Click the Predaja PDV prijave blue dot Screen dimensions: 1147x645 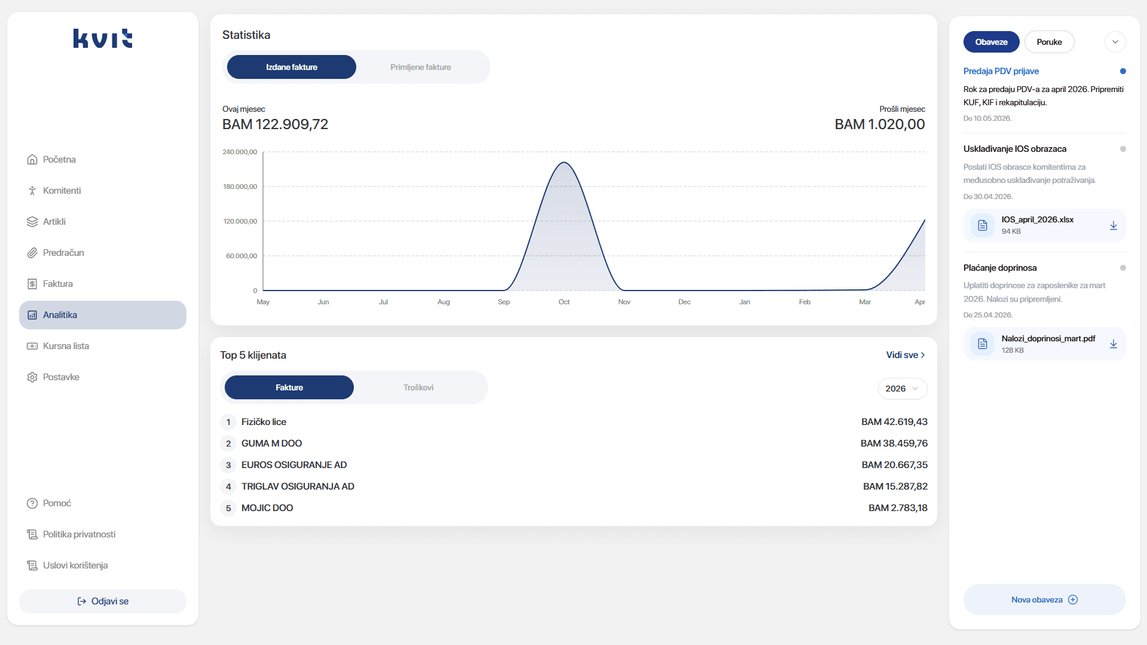(1123, 71)
